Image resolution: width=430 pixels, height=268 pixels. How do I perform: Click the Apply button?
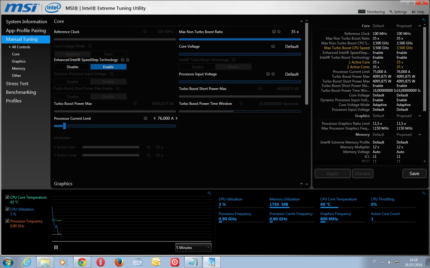(333, 174)
